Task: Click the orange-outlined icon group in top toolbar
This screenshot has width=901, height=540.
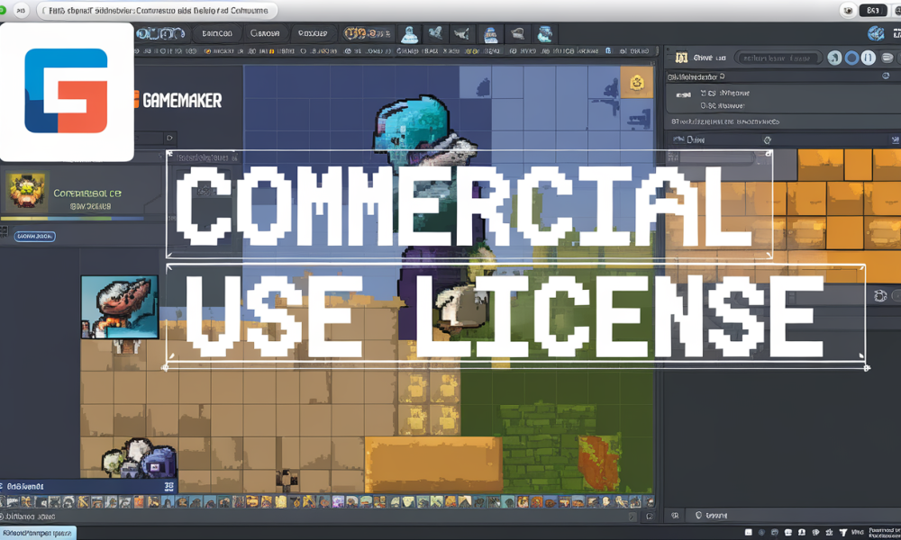Action: (x=368, y=34)
